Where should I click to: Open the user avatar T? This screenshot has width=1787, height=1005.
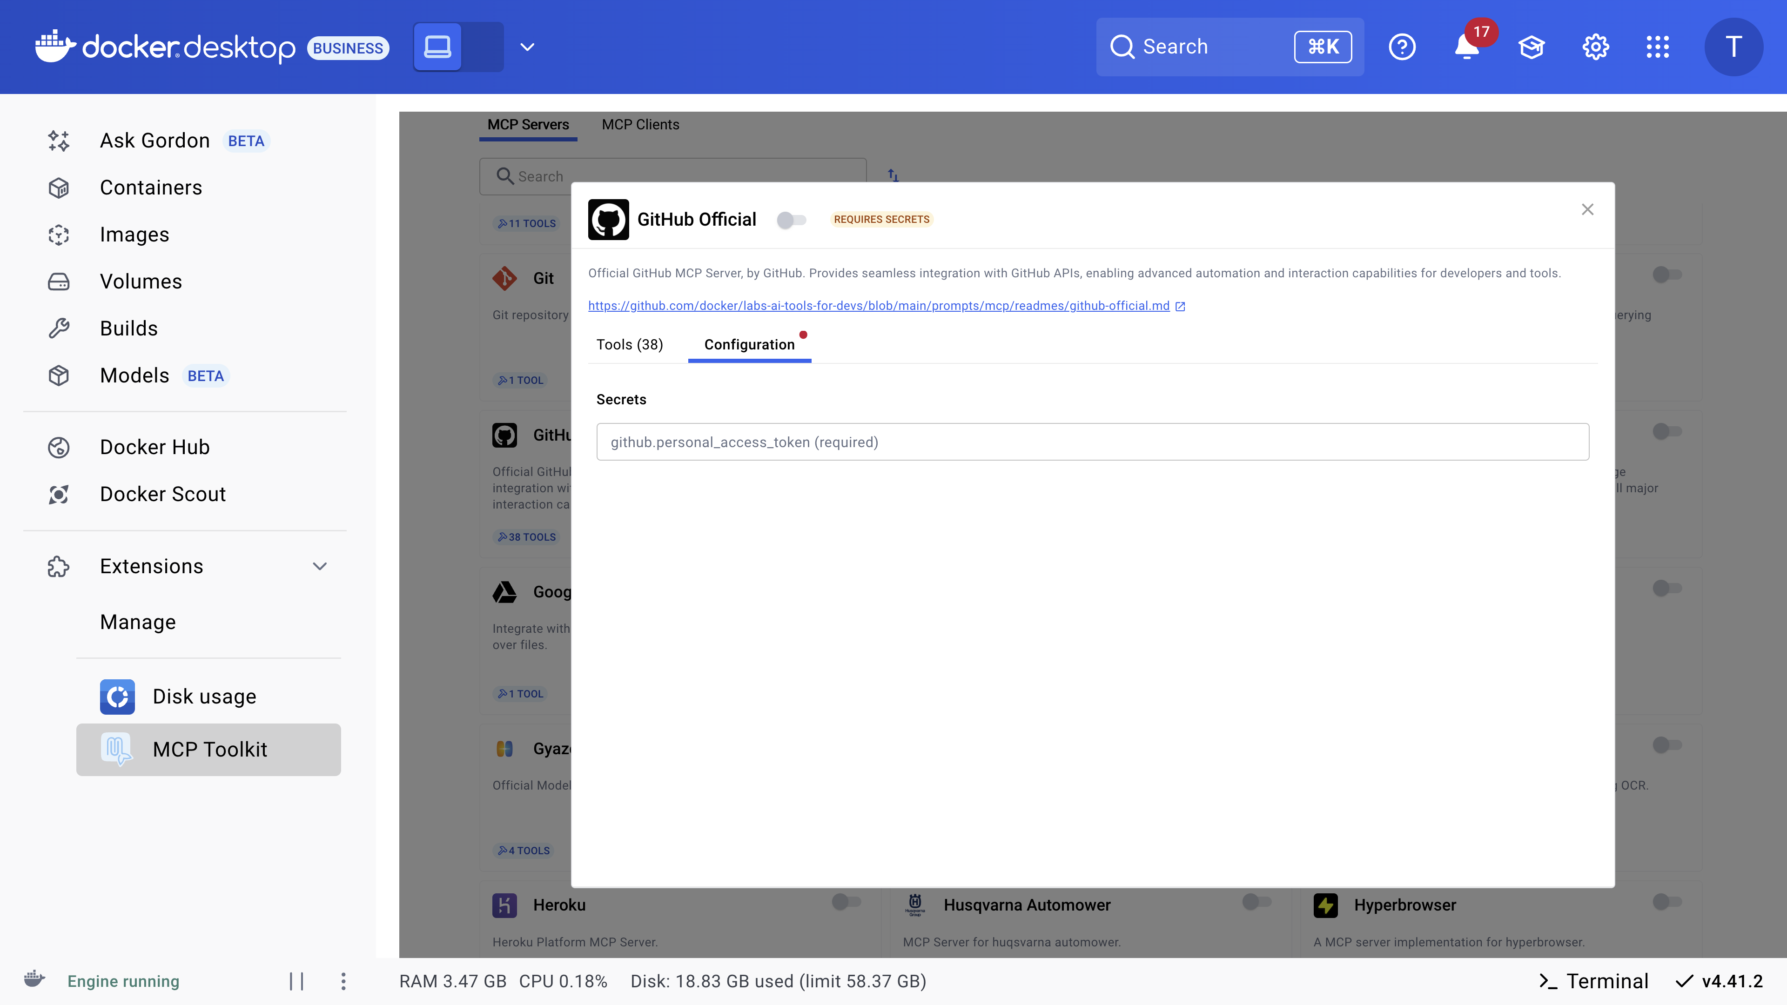pos(1733,47)
